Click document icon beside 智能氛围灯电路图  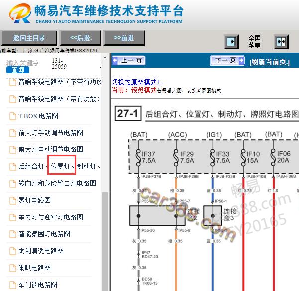[13, 234]
